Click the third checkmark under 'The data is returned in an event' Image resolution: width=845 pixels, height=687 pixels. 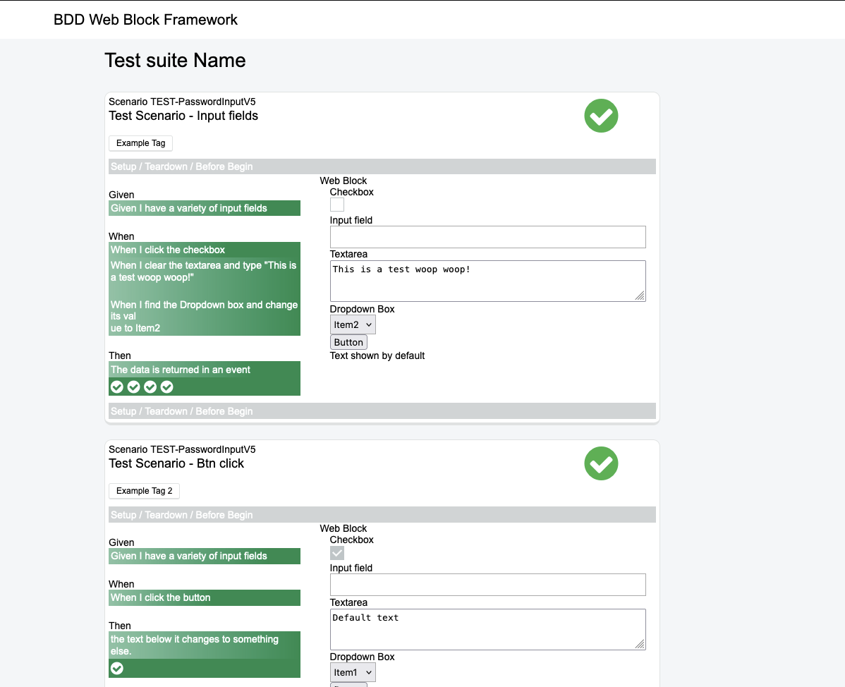pyautogui.click(x=150, y=387)
